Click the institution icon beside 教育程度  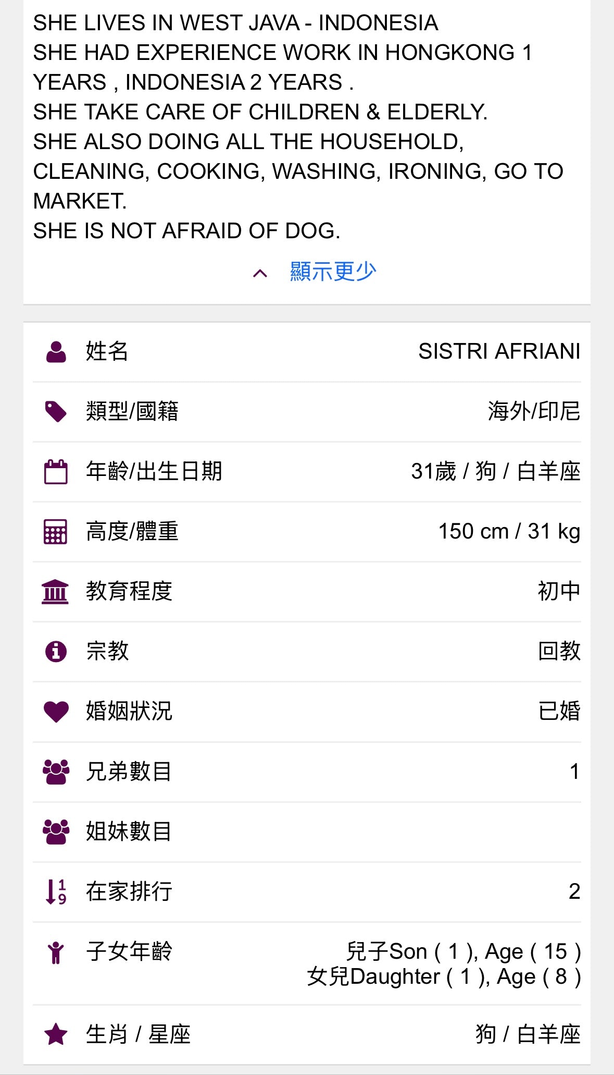click(x=55, y=592)
